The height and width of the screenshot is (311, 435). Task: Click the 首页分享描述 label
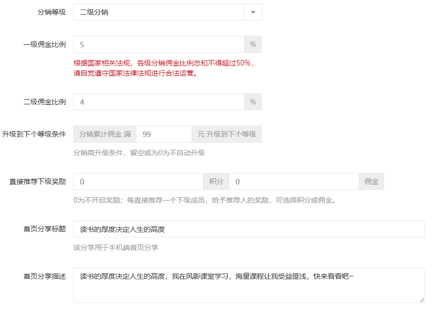click(44, 276)
